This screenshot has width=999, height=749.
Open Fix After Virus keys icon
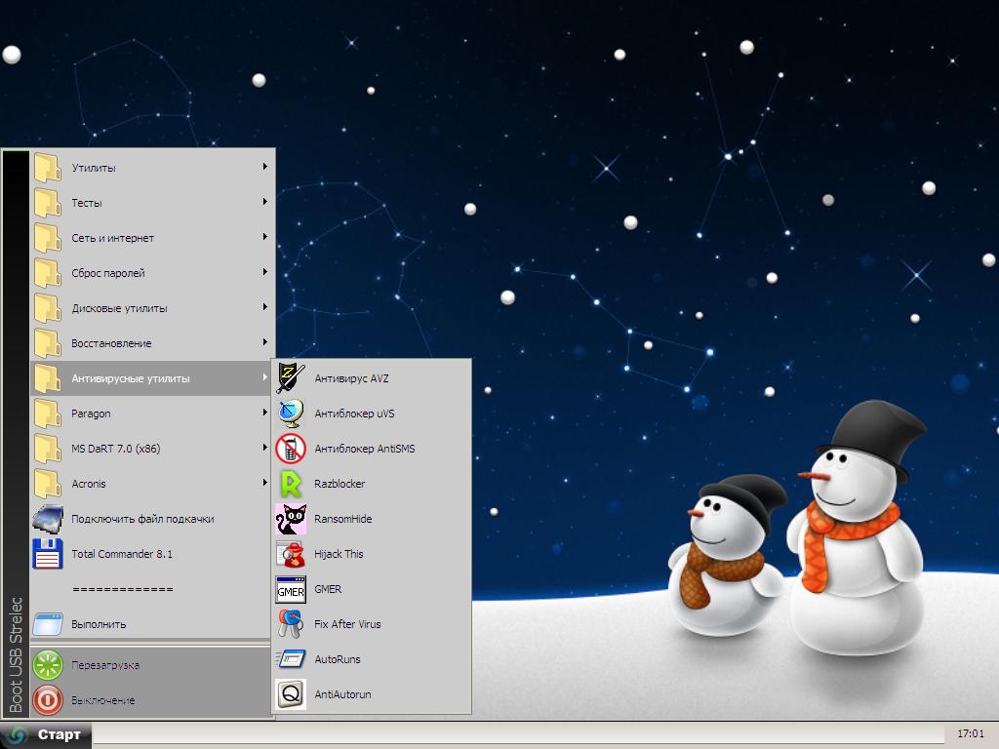291,624
